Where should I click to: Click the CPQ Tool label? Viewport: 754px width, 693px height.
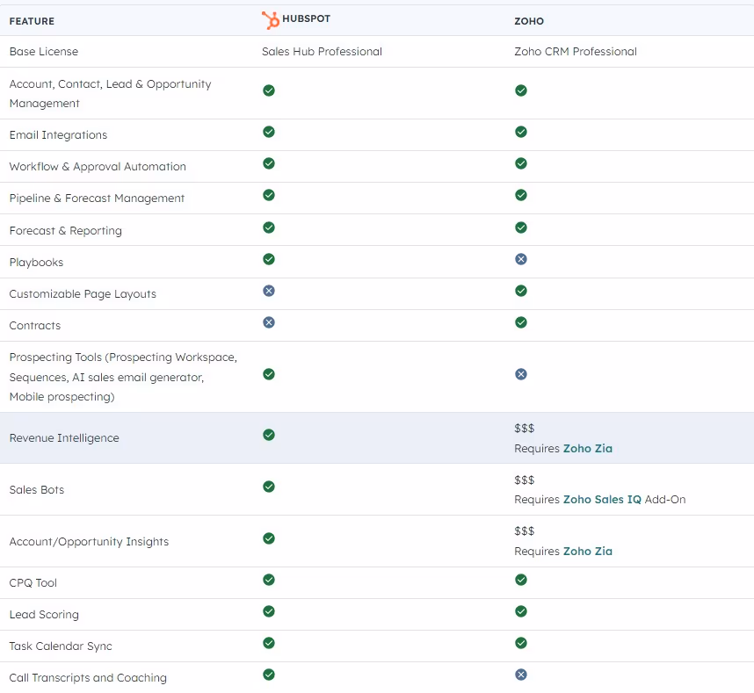pos(33,583)
